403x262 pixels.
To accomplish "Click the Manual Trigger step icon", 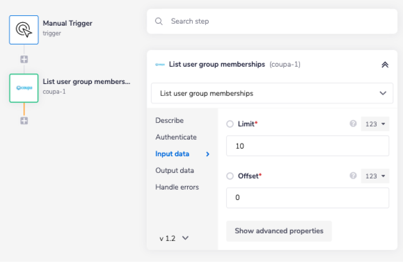I will 24,30.
